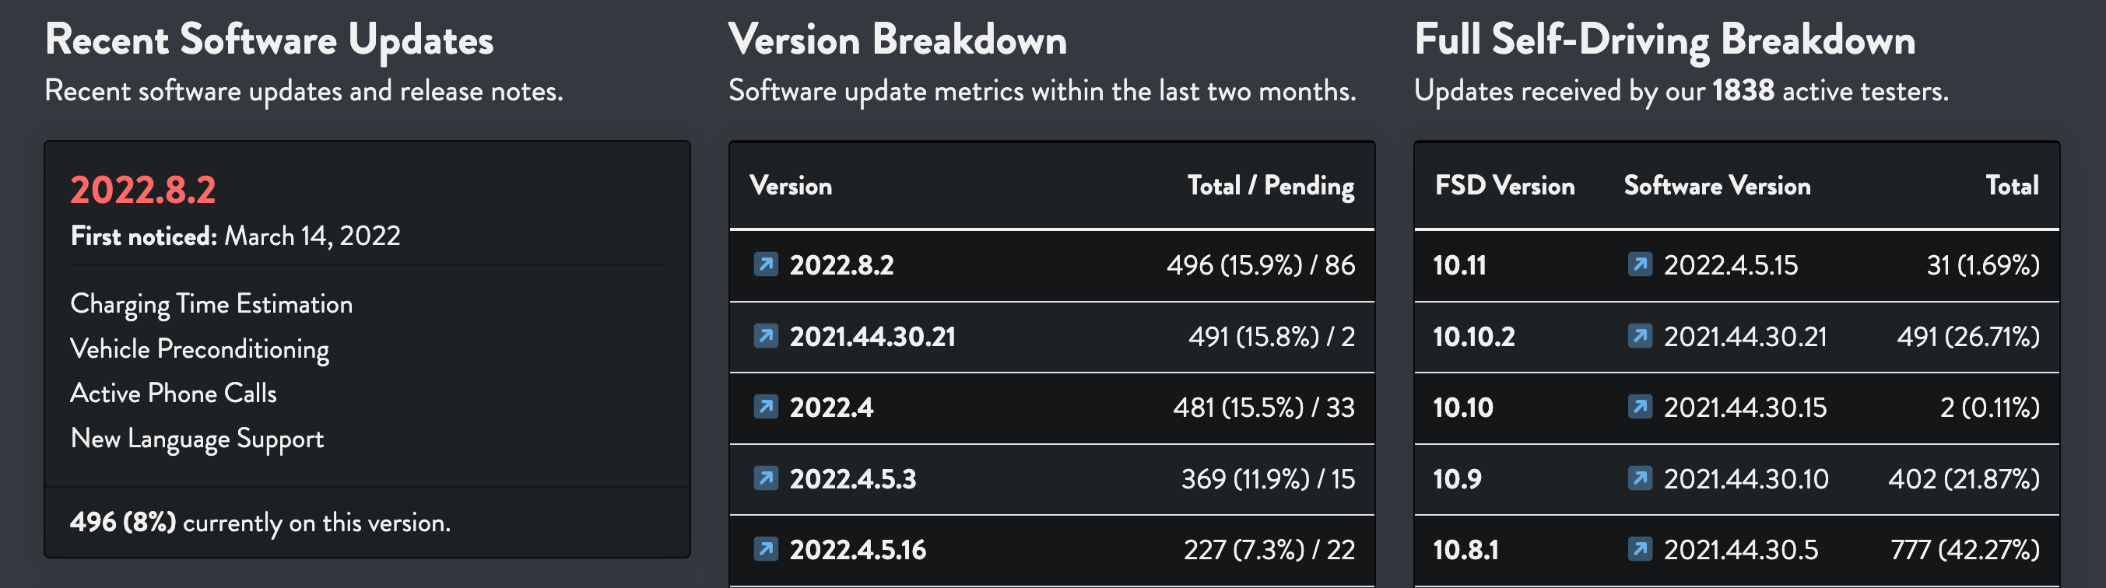2106x588 pixels.
Task: Click arrow icon next to 2021.44.30.10
Action: click(x=1639, y=478)
